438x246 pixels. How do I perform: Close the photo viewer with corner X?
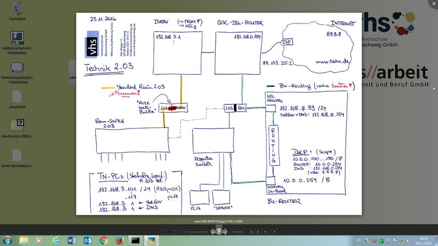point(434,4)
